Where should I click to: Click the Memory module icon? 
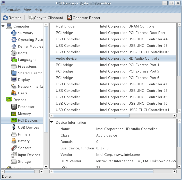click(14, 114)
